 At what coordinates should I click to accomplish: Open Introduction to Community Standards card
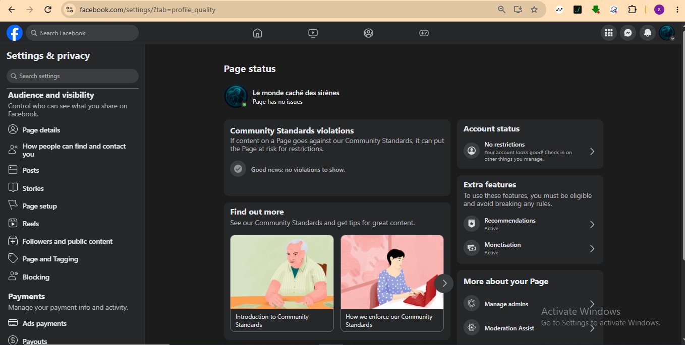point(282,283)
